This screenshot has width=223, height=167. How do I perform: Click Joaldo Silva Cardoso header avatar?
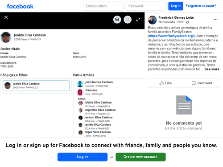[x=6, y=37]
